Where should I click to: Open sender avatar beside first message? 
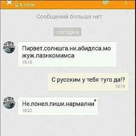click(x=9, y=47)
